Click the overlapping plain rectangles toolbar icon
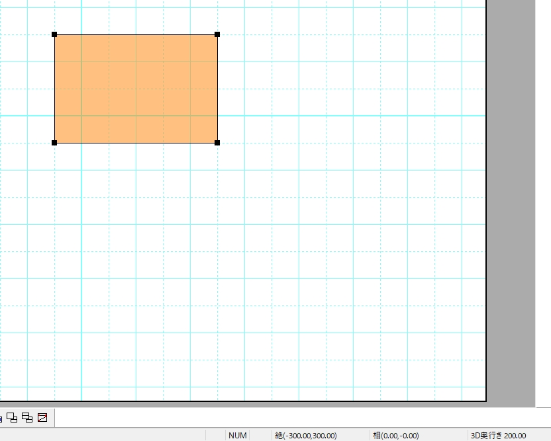This screenshot has width=551, height=441. click(12, 417)
